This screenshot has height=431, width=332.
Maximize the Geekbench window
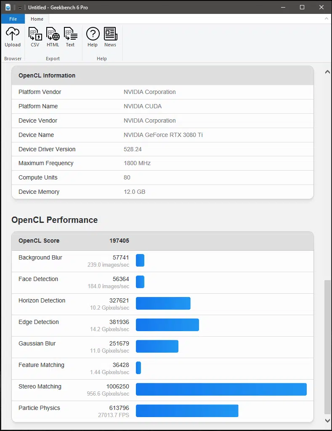pos(302,7)
